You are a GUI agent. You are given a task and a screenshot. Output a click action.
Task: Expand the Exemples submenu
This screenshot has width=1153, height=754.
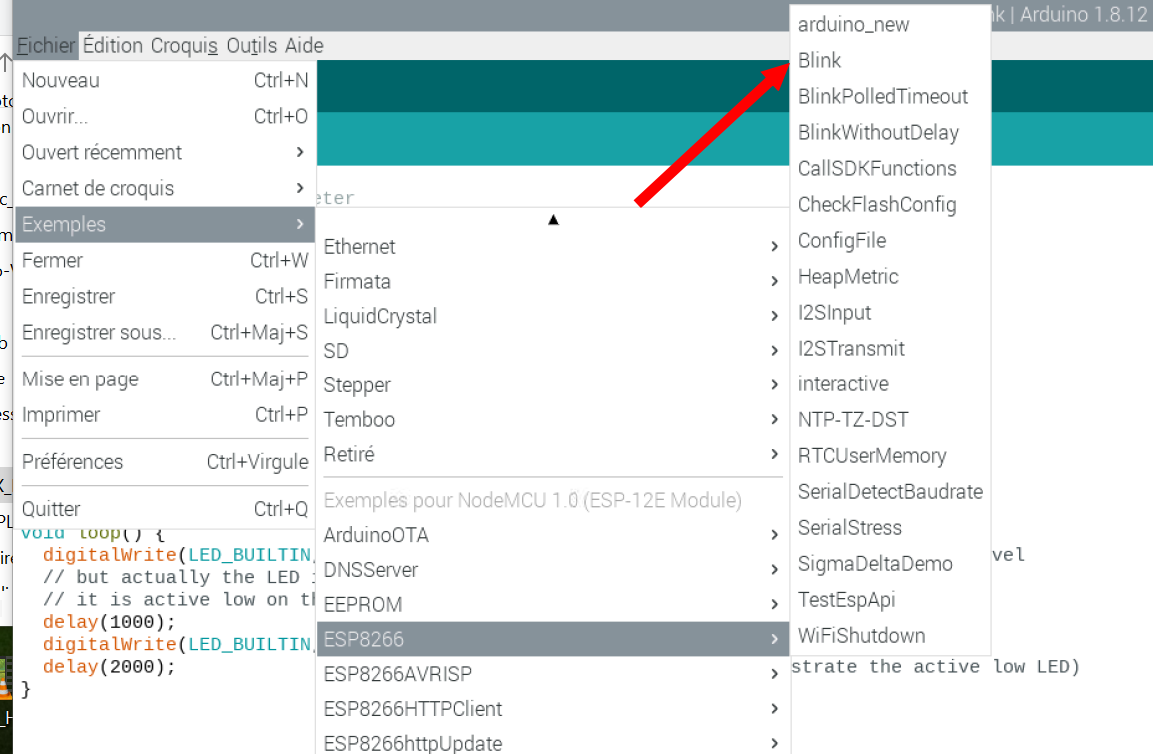pos(165,224)
